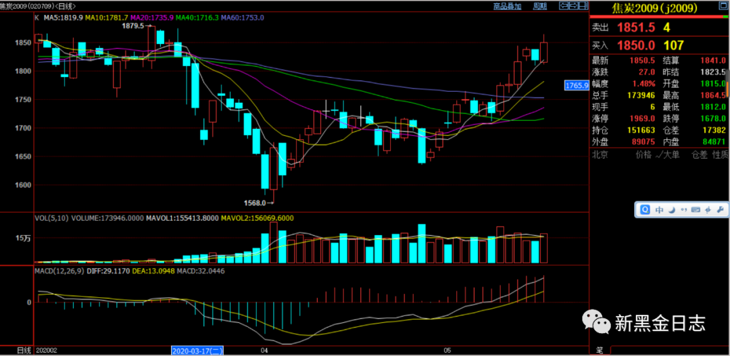
Task: Click the buy price 1850.0
Action: pos(636,45)
